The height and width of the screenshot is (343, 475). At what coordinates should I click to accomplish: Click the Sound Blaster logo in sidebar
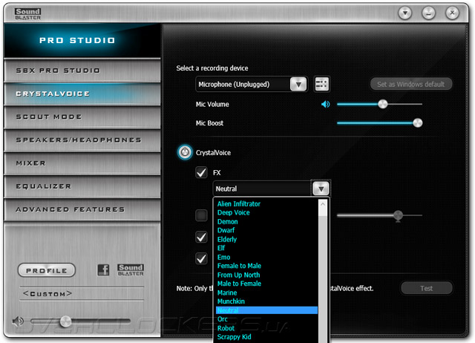(131, 269)
